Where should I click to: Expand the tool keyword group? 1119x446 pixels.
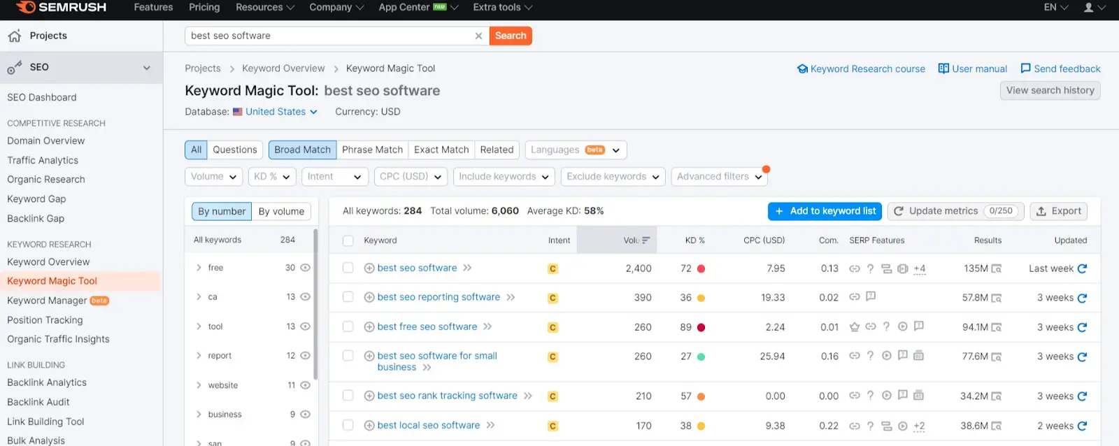[199, 326]
